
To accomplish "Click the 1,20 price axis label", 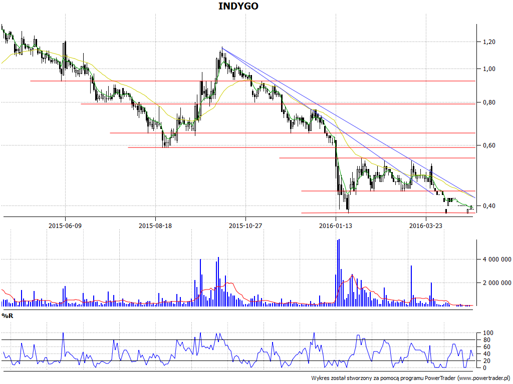I will (489, 42).
